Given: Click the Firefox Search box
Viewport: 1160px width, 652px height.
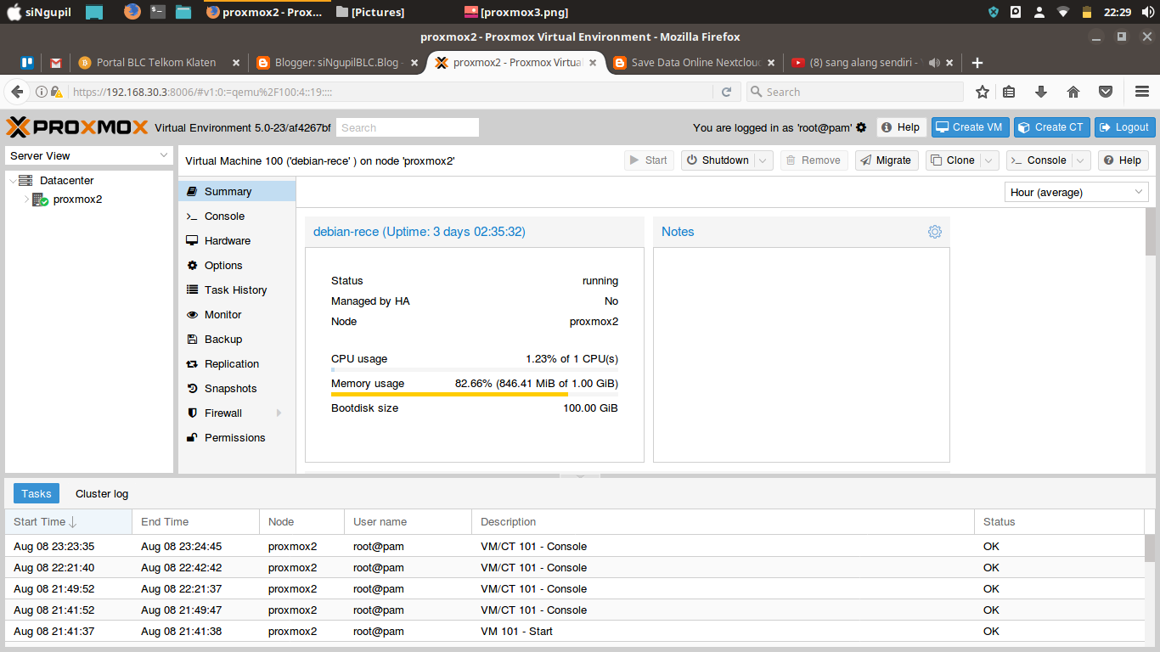Looking at the screenshot, I should click(855, 92).
